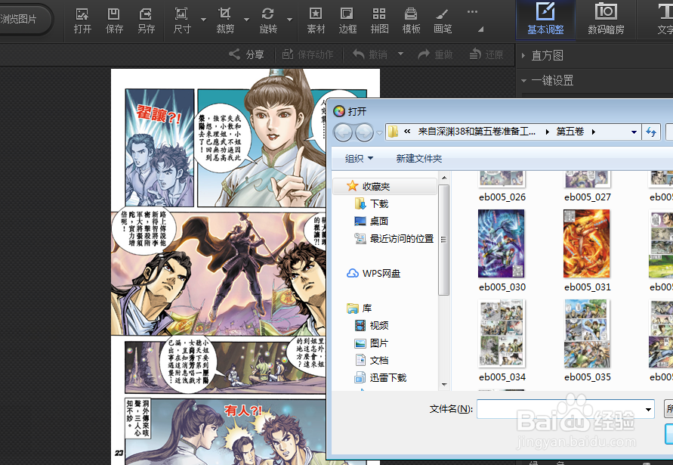Screen dimensions: 673x465
Task: Click navigation pane scrollbar up arrow
Action: pos(444,178)
